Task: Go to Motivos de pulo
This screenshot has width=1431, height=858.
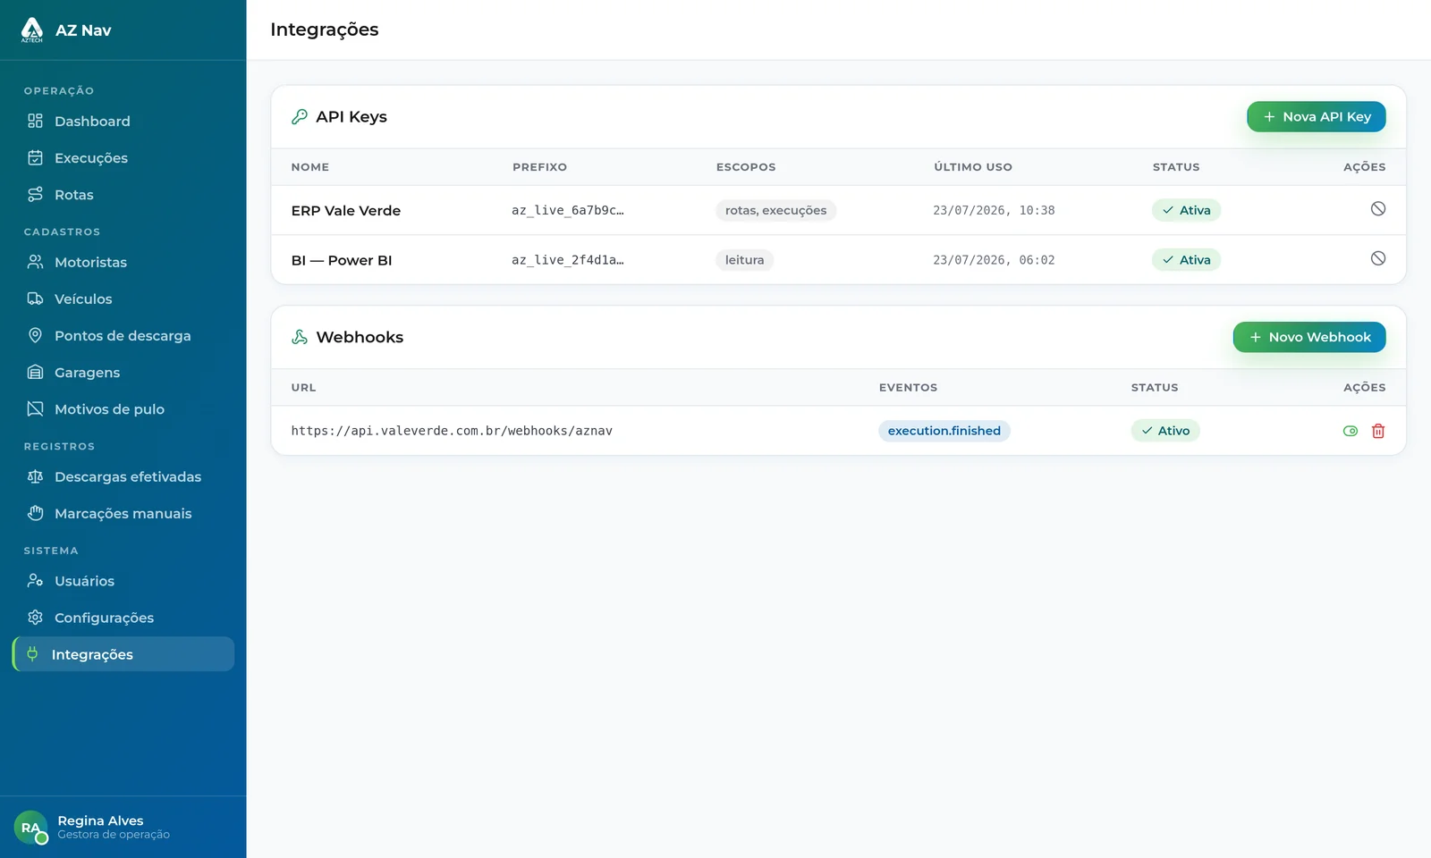Action: (123, 408)
